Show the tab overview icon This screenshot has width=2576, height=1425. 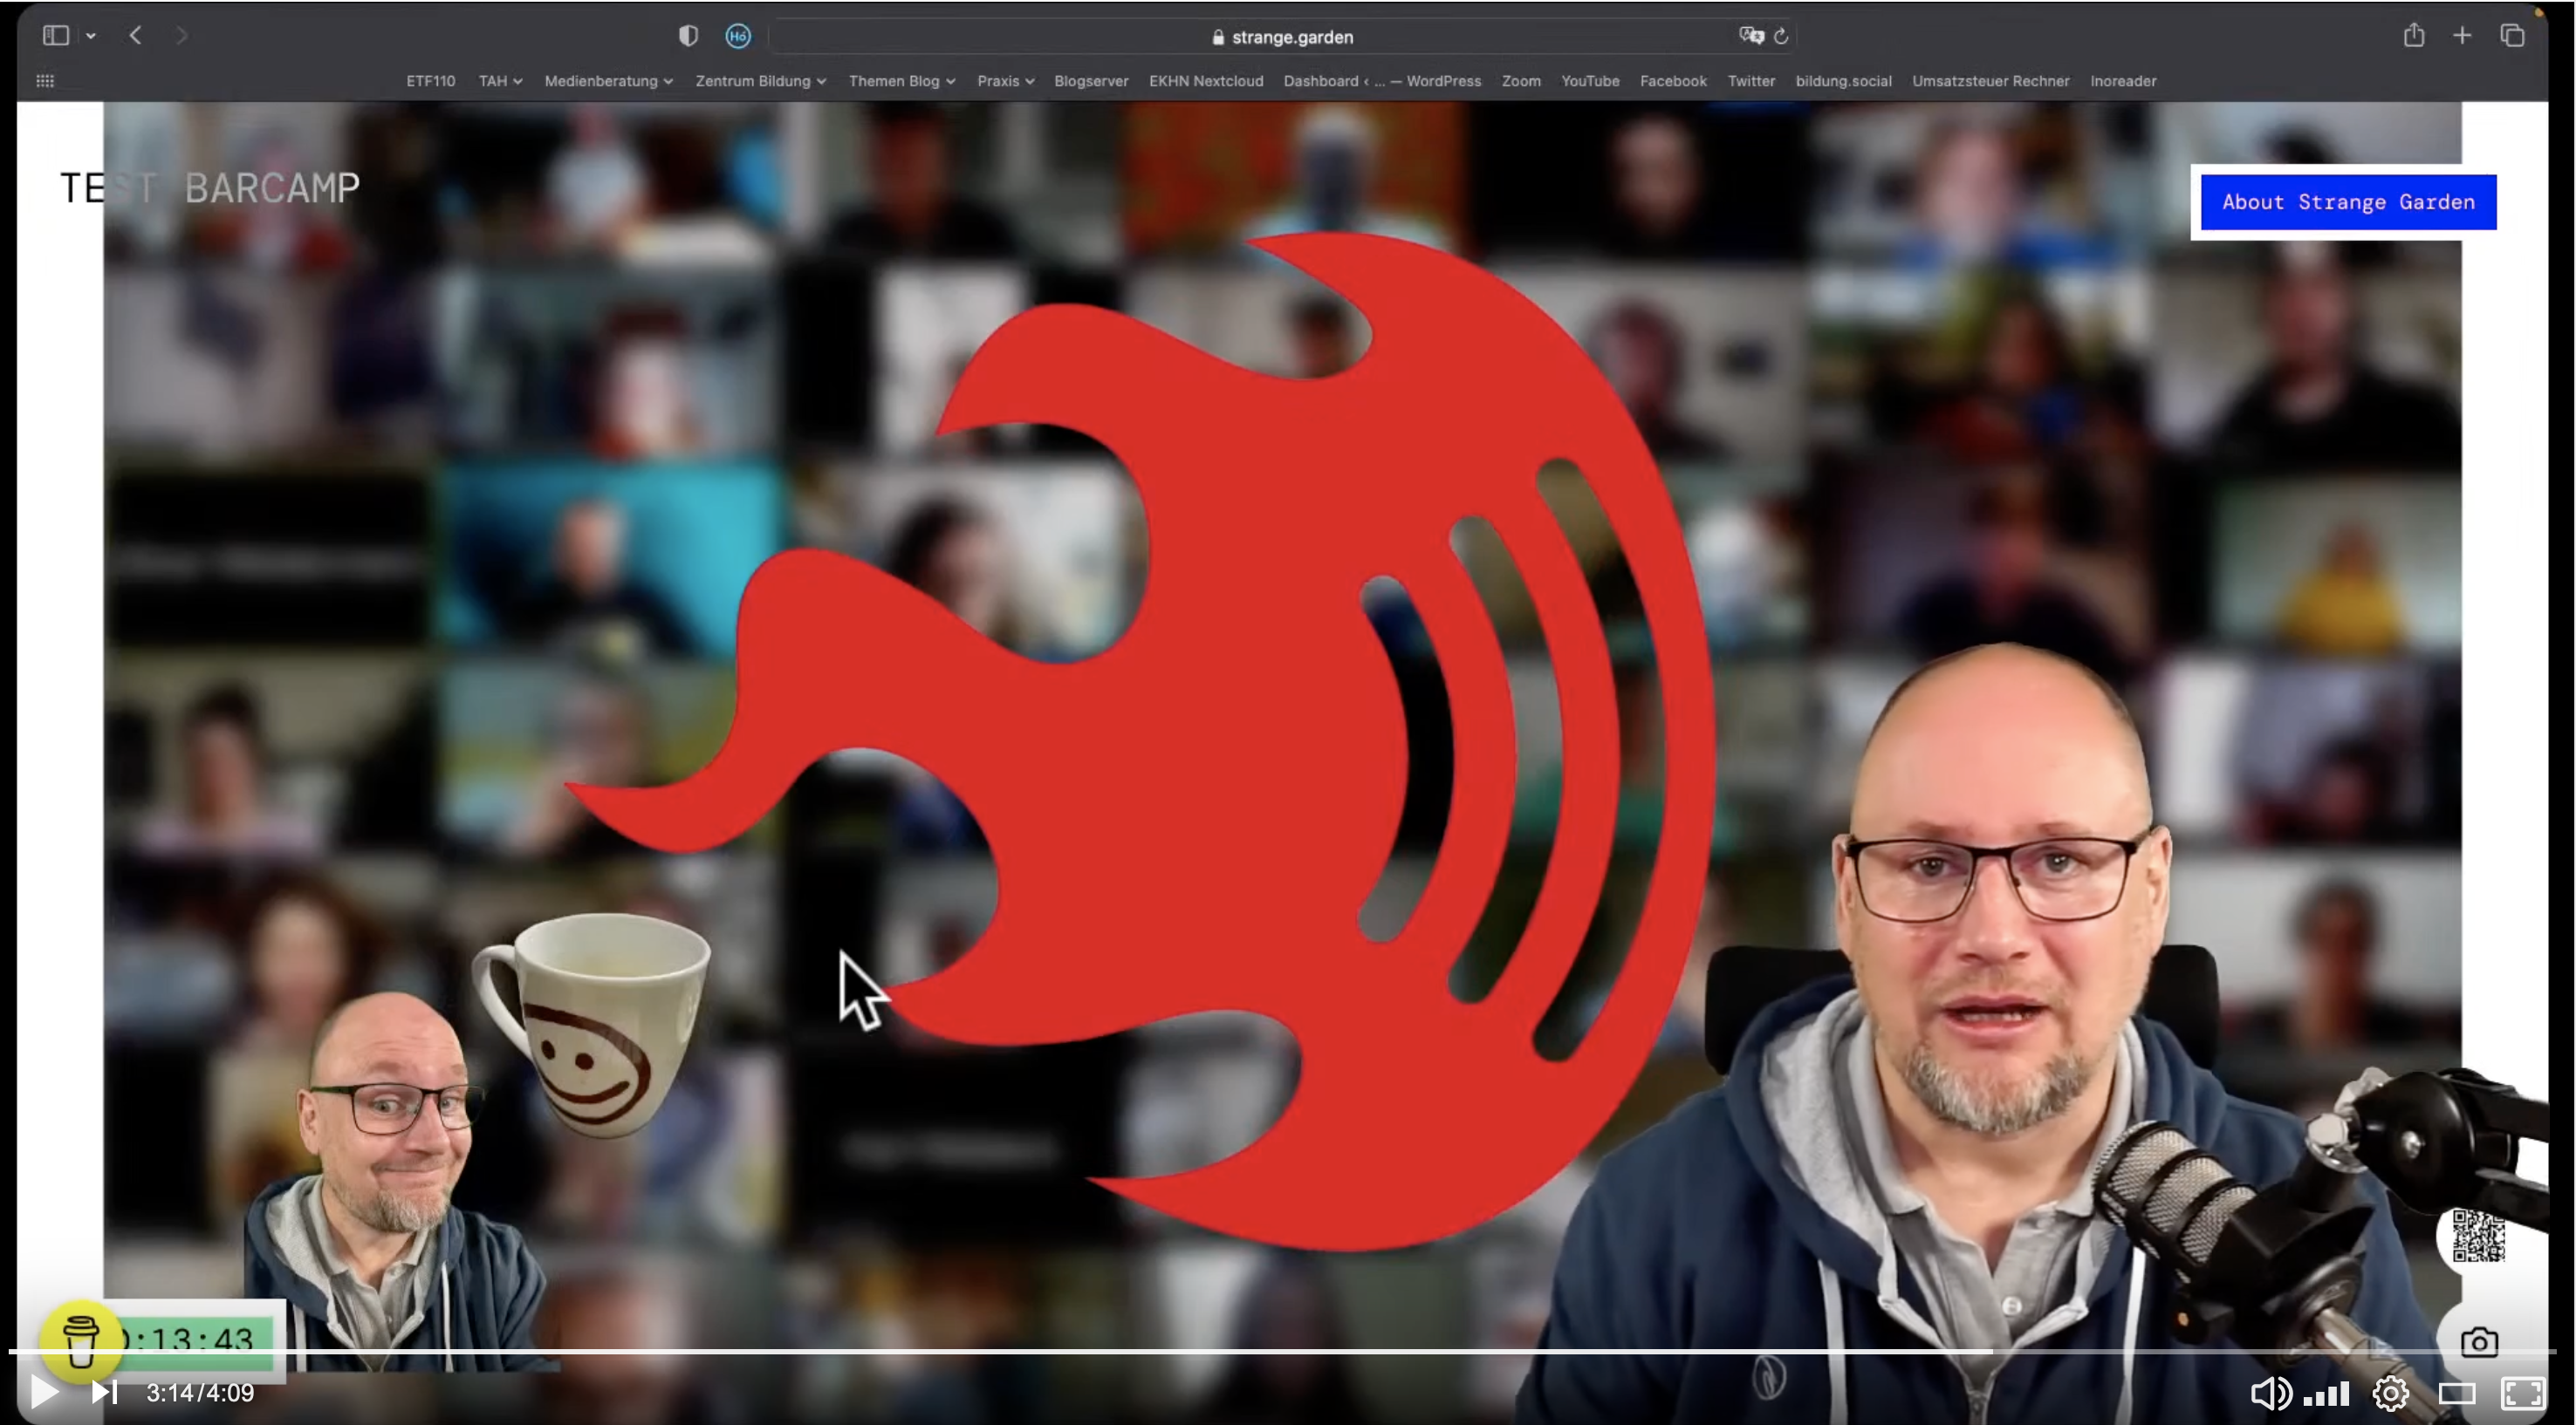[x=2512, y=36]
